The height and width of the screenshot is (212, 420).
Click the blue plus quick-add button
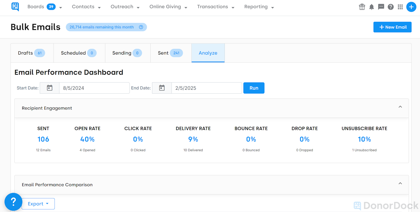[x=411, y=7]
